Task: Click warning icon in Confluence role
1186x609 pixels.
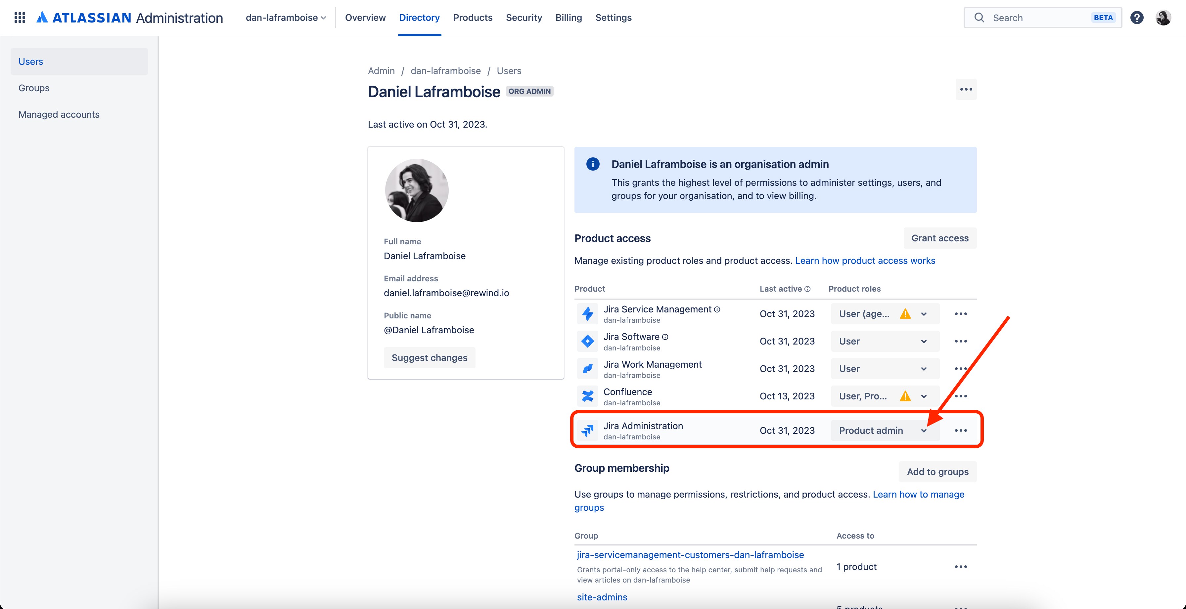Action: click(x=905, y=396)
